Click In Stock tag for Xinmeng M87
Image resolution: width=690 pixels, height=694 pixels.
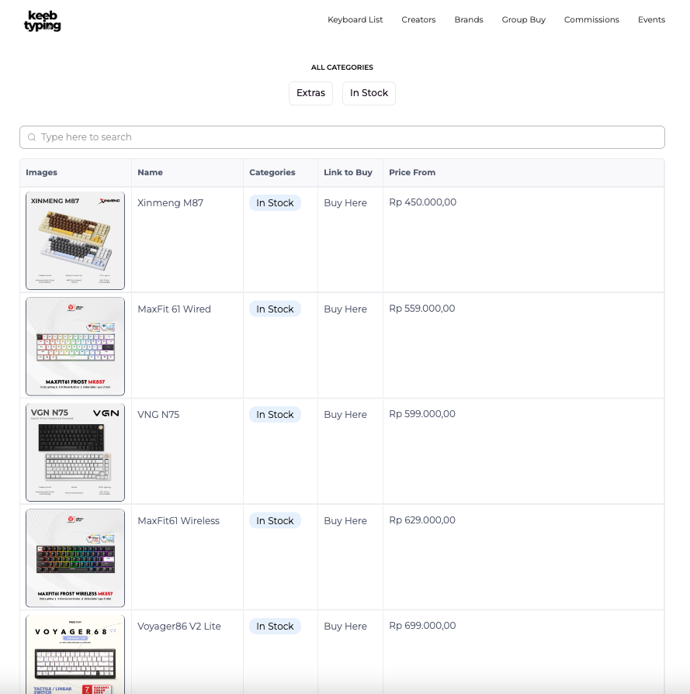[275, 202]
